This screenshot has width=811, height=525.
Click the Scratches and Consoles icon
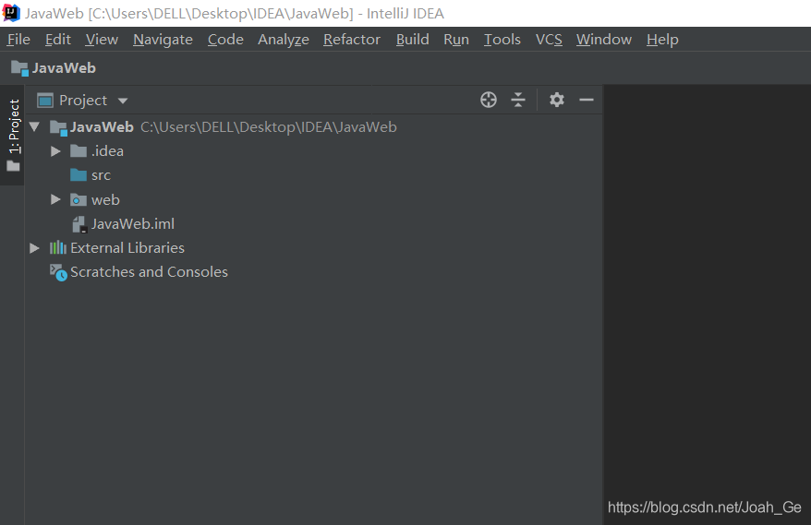(58, 272)
